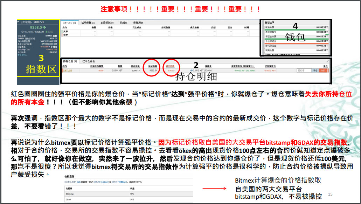Switch to the 已成交 tab
The height and width of the screenshot is (204, 361).
(x=123, y=22)
